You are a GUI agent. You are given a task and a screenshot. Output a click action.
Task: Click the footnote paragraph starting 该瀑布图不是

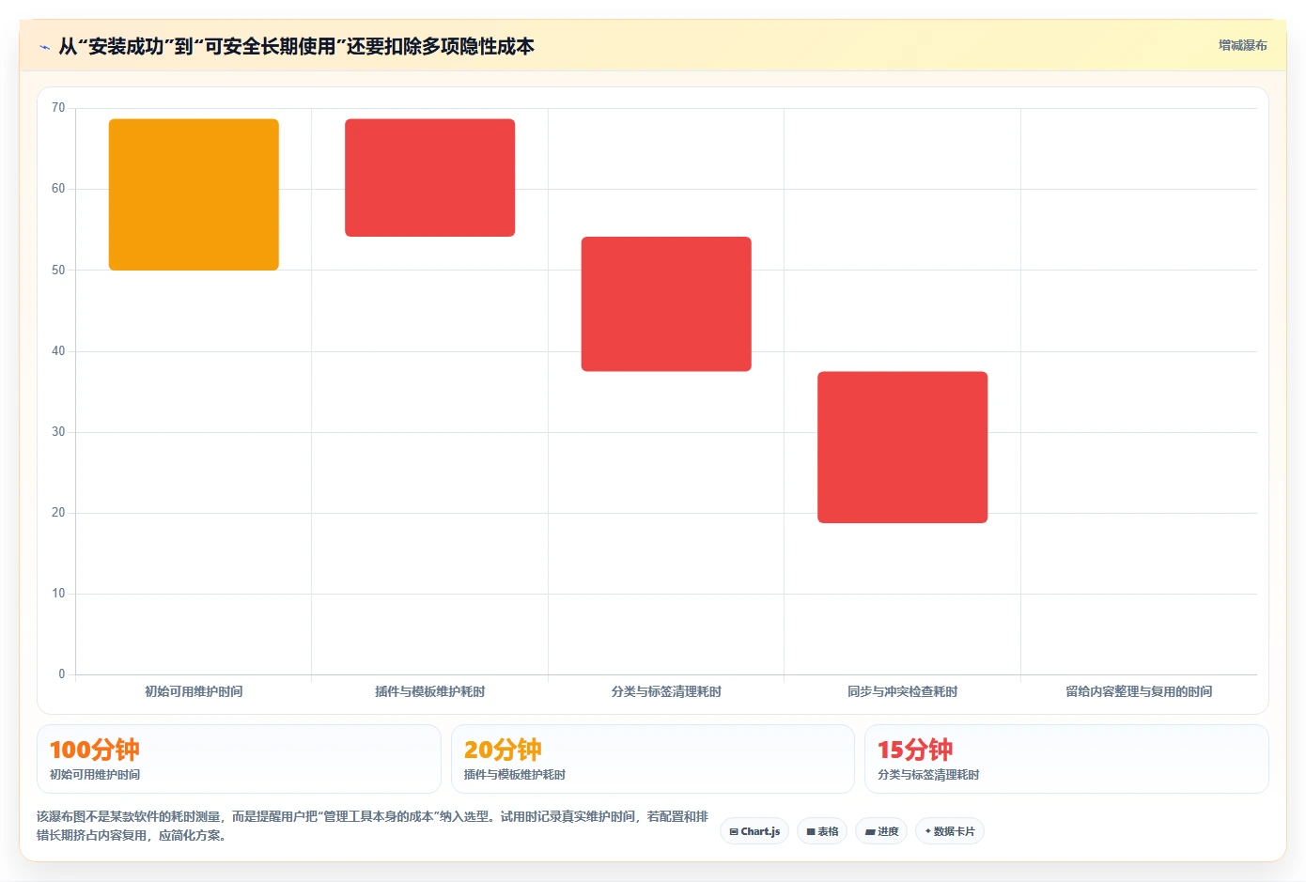[373, 826]
